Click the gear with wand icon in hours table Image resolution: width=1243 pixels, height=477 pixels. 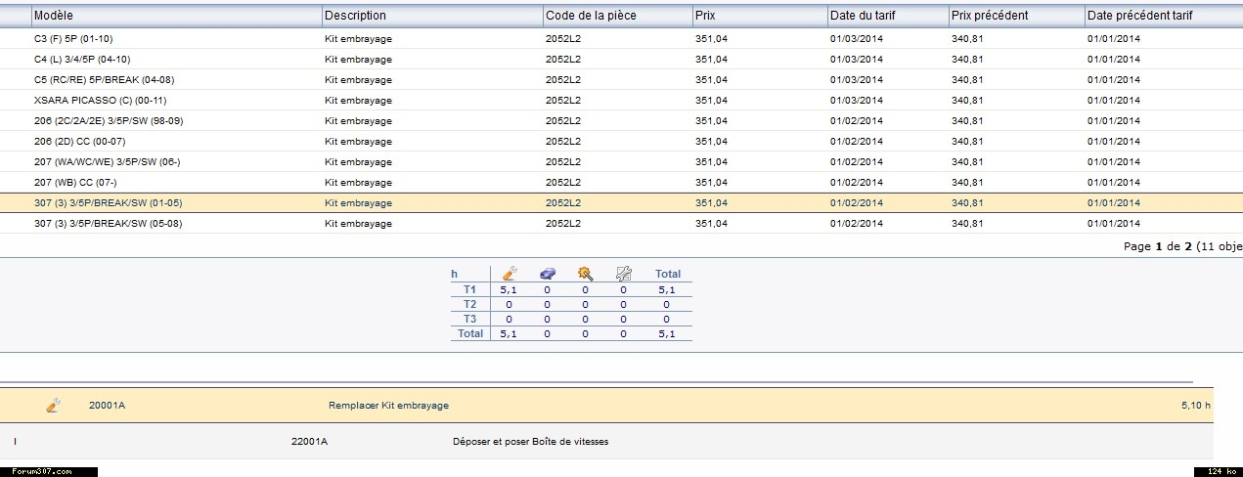[x=585, y=274]
